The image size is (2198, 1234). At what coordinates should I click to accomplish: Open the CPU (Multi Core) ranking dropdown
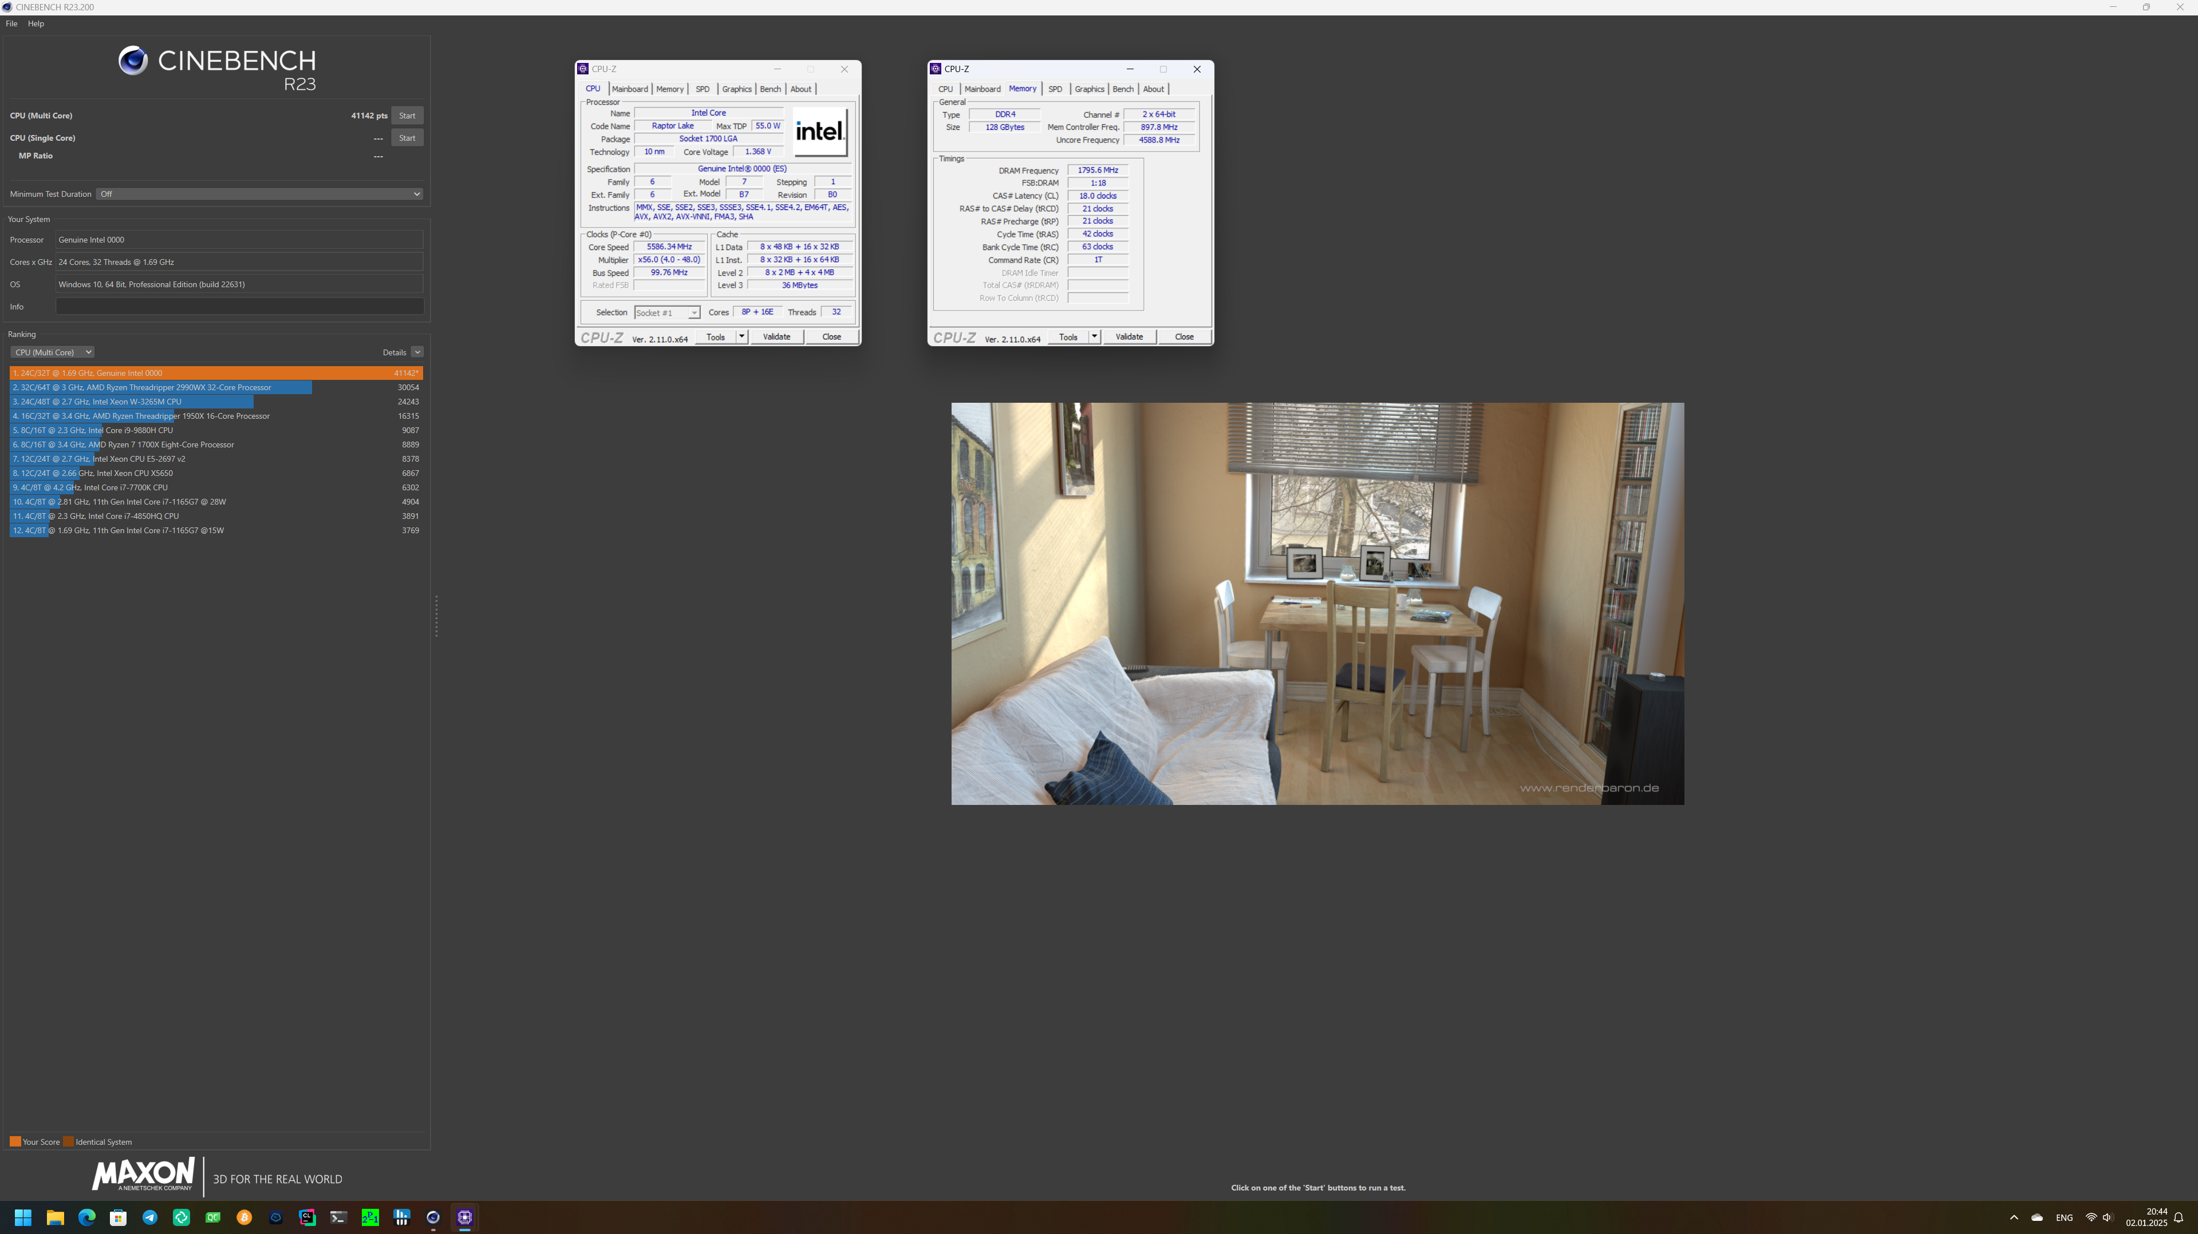52,352
